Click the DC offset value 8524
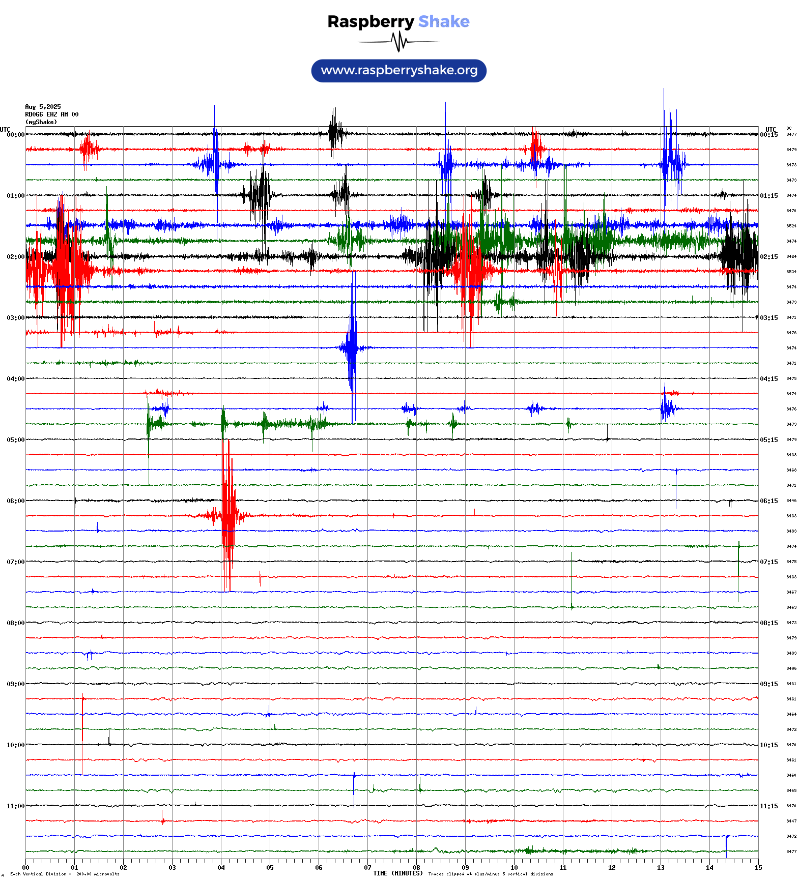The image size is (799, 881). click(x=791, y=226)
